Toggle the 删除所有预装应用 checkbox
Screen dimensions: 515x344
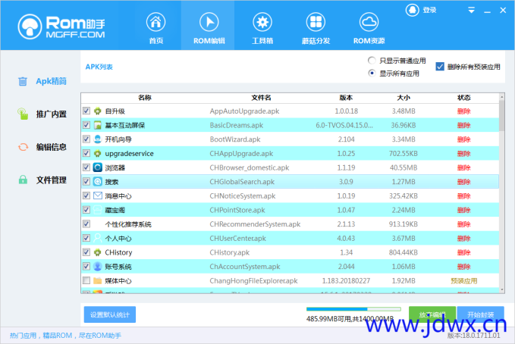point(440,67)
